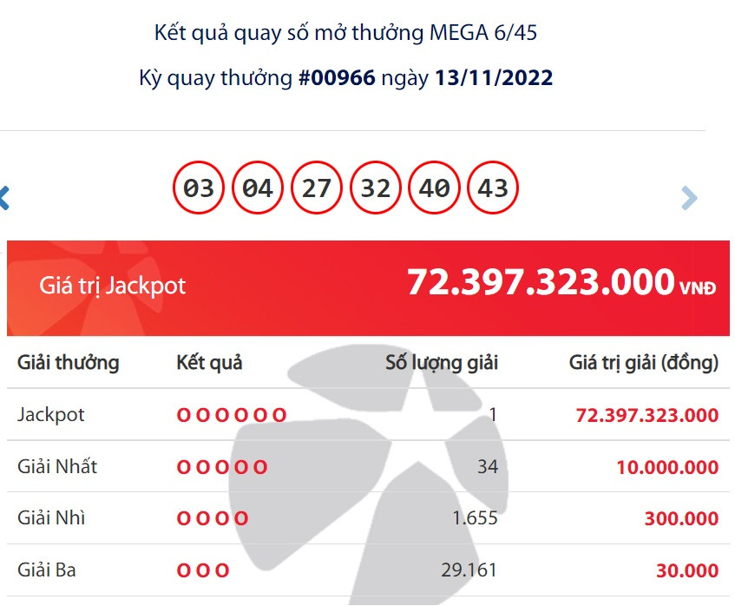This screenshot has width=735, height=606.
Task: Click the Số lượng giải column header
Action: tap(442, 363)
